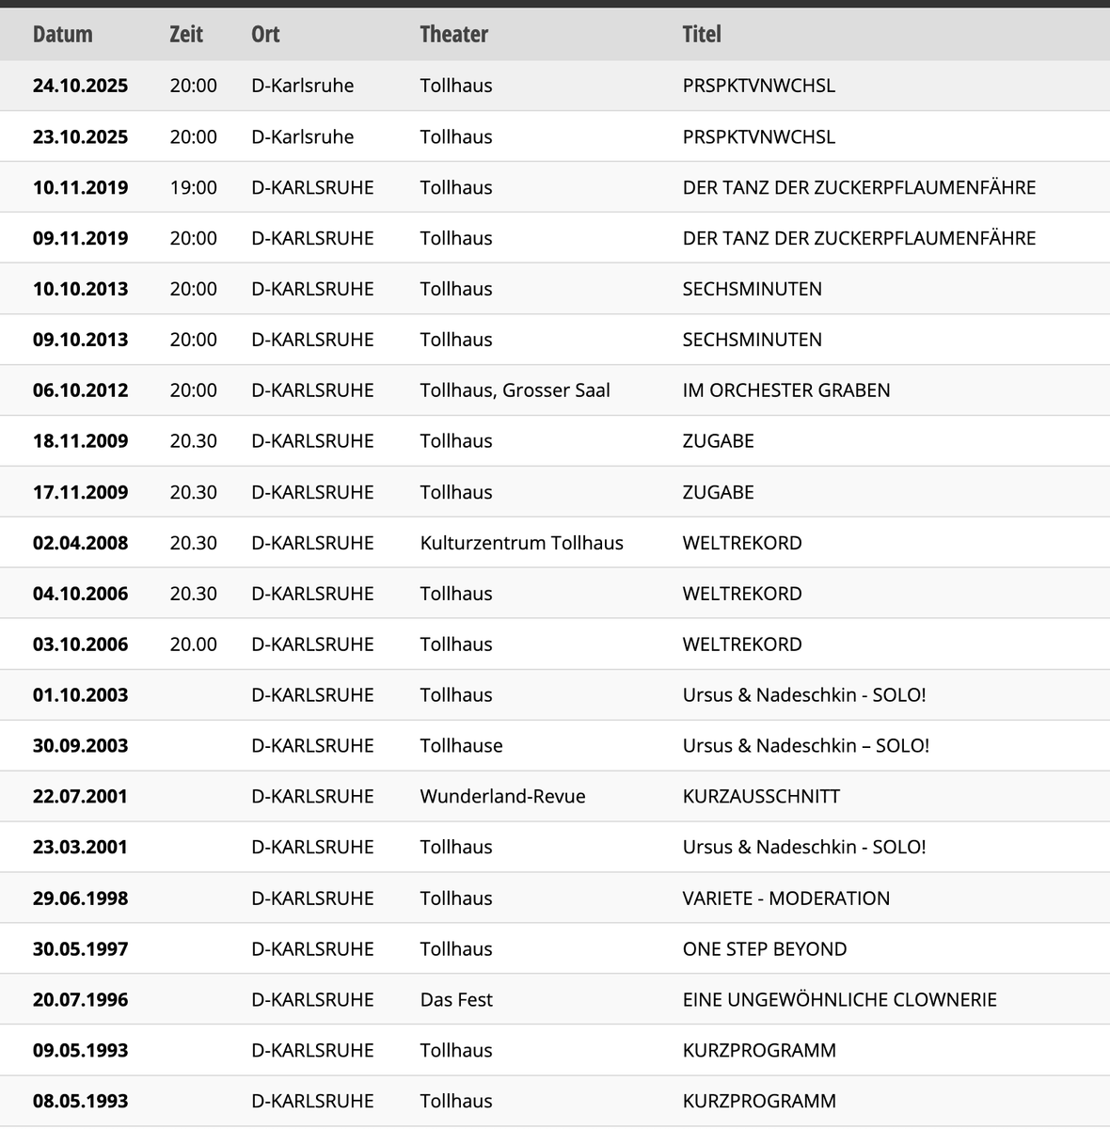
Task: Select the Titel column header
Action: [x=702, y=35]
